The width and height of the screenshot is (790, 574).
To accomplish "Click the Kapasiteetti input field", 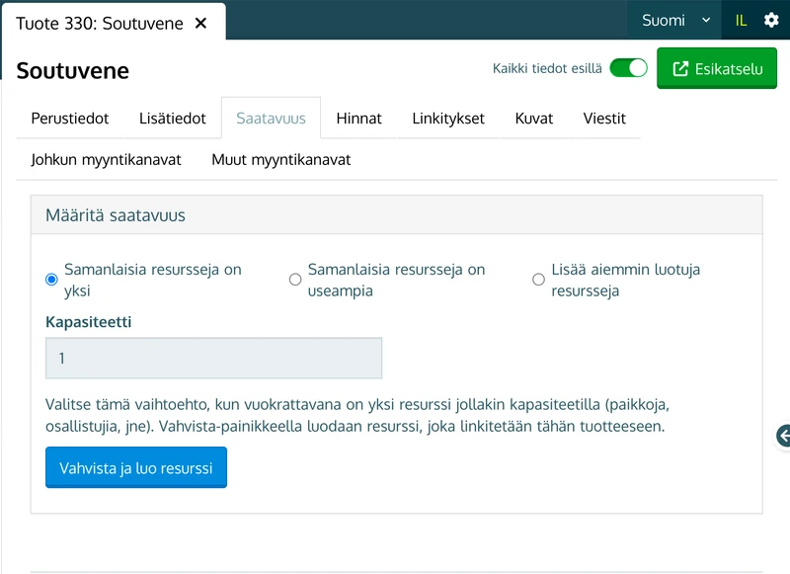I will tap(213, 359).
